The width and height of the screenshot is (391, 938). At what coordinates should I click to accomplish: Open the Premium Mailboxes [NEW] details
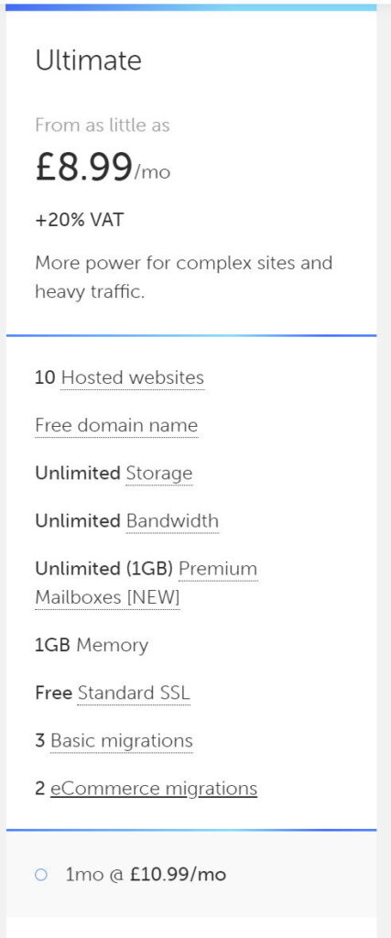(x=147, y=584)
